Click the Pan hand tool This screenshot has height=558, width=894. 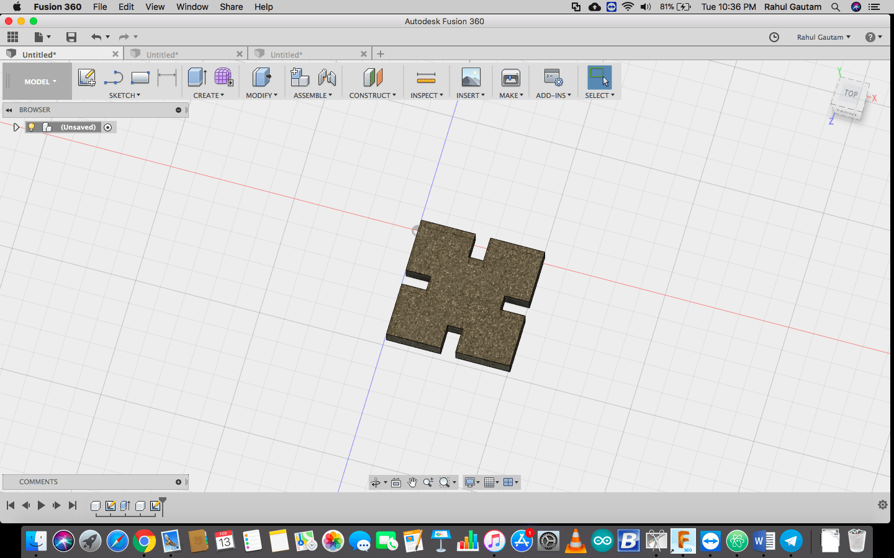pos(412,482)
